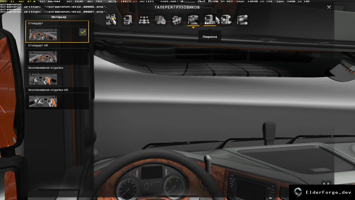Image resolution: width=355 pixels, height=200 pixels.
Task: Select the interior dashboard category icon
Action: 193,20
